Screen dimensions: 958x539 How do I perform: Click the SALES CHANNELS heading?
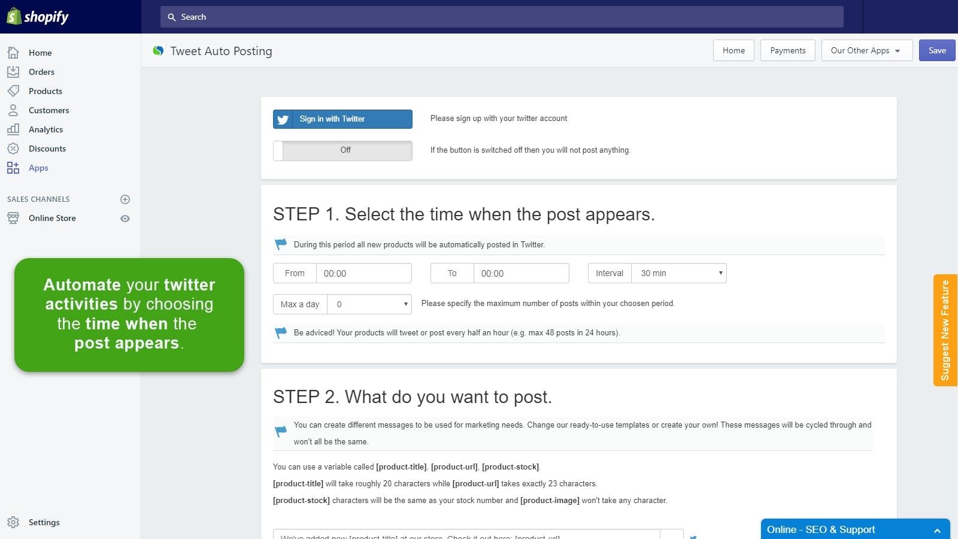tap(38, 199)
